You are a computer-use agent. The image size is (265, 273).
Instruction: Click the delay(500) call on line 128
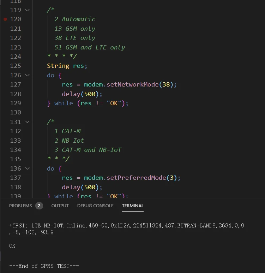pyautogui.click(x=82, y=94)
